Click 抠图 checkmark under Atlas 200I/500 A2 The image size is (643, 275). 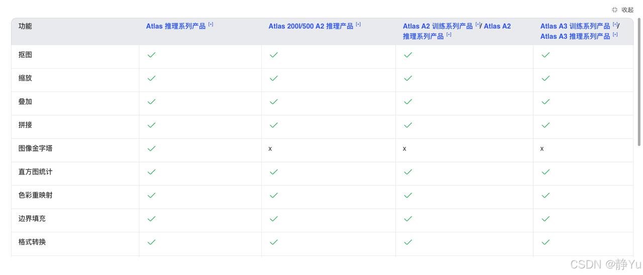pyautogui.click(x=274, y=55)
